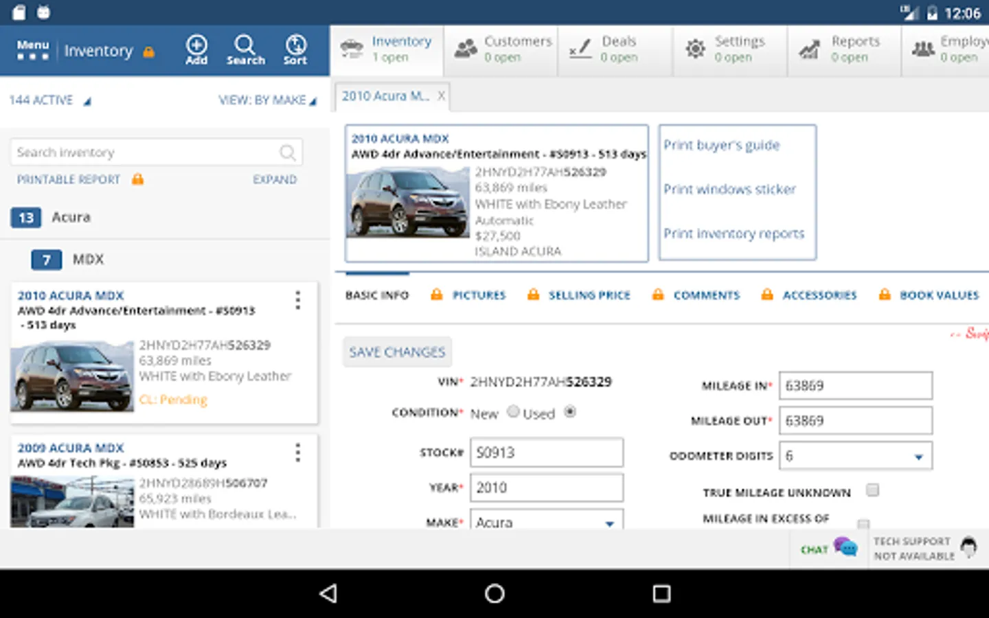The height and width of the screenshot is (618, 989).
Task: Open the VIEW: BY MAKE dropdown
Action: [268, 100]
